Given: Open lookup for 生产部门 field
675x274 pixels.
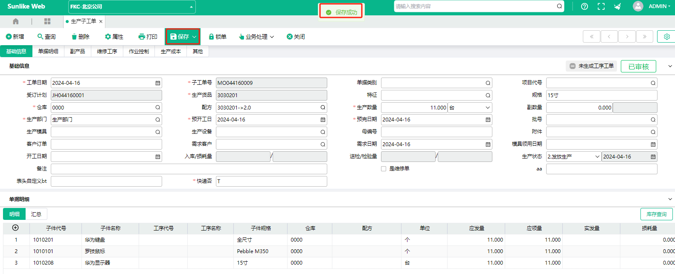Looking at the screenshot, I should point(158,120).
